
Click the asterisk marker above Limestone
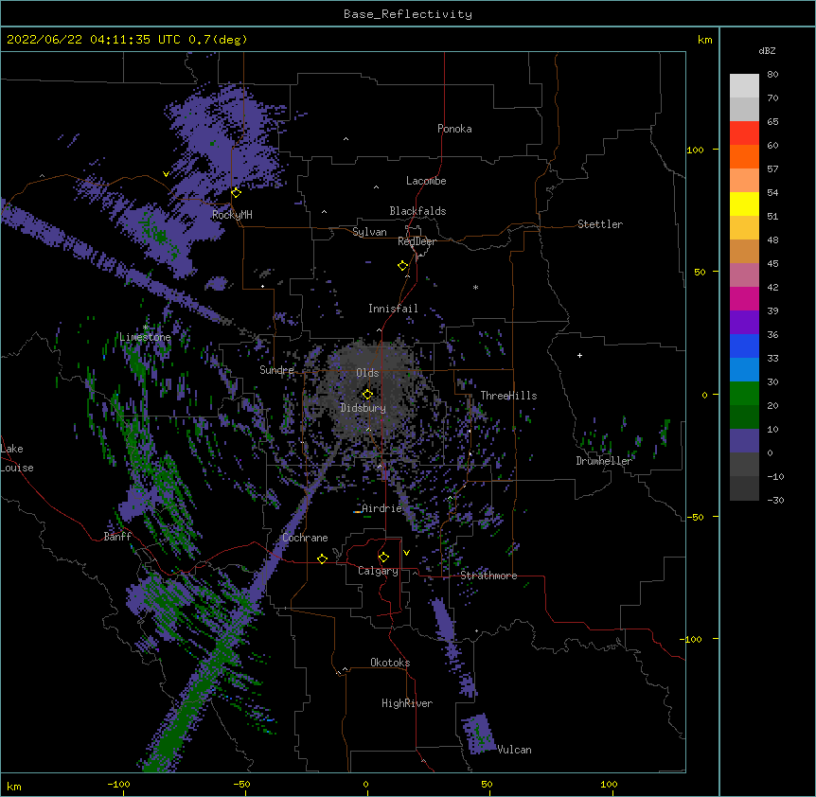click(x=146, y=327)
